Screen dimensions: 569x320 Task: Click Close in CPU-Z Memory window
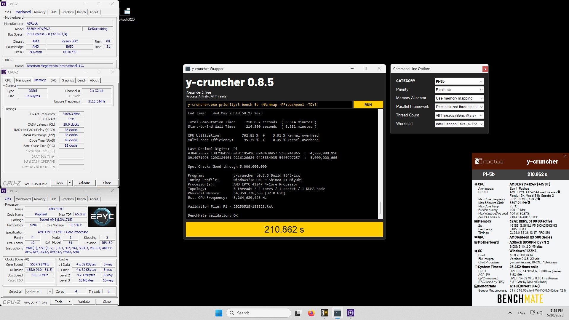point(107,183)
